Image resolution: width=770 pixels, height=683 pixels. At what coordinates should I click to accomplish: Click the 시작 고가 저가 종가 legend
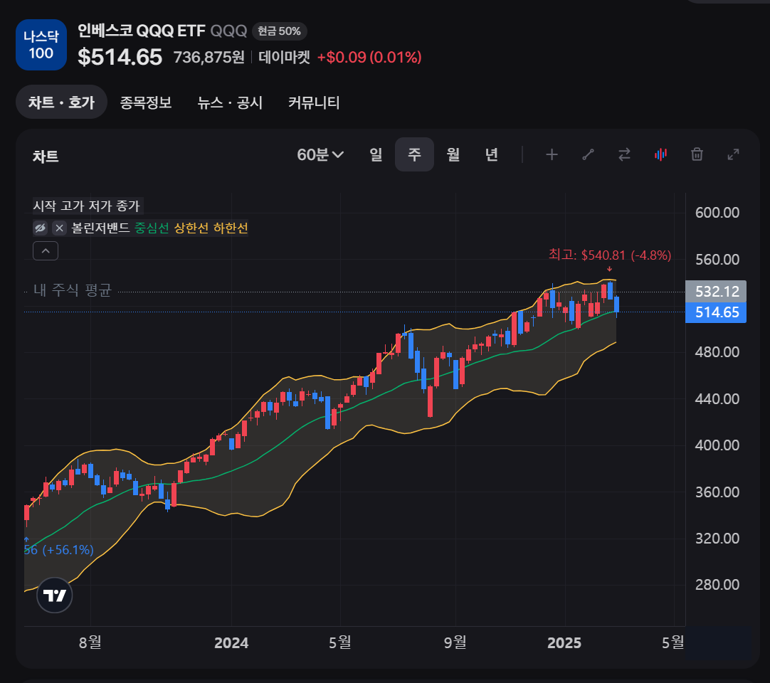(x=86, y=206)
